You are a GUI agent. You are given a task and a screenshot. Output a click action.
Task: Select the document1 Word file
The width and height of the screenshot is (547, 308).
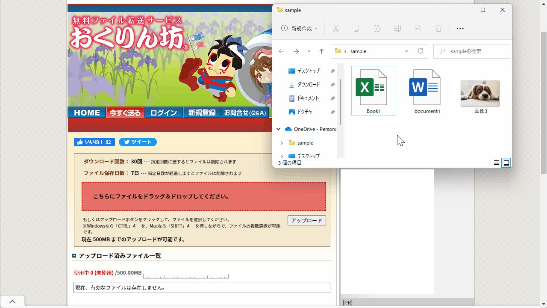coord(427,92)
